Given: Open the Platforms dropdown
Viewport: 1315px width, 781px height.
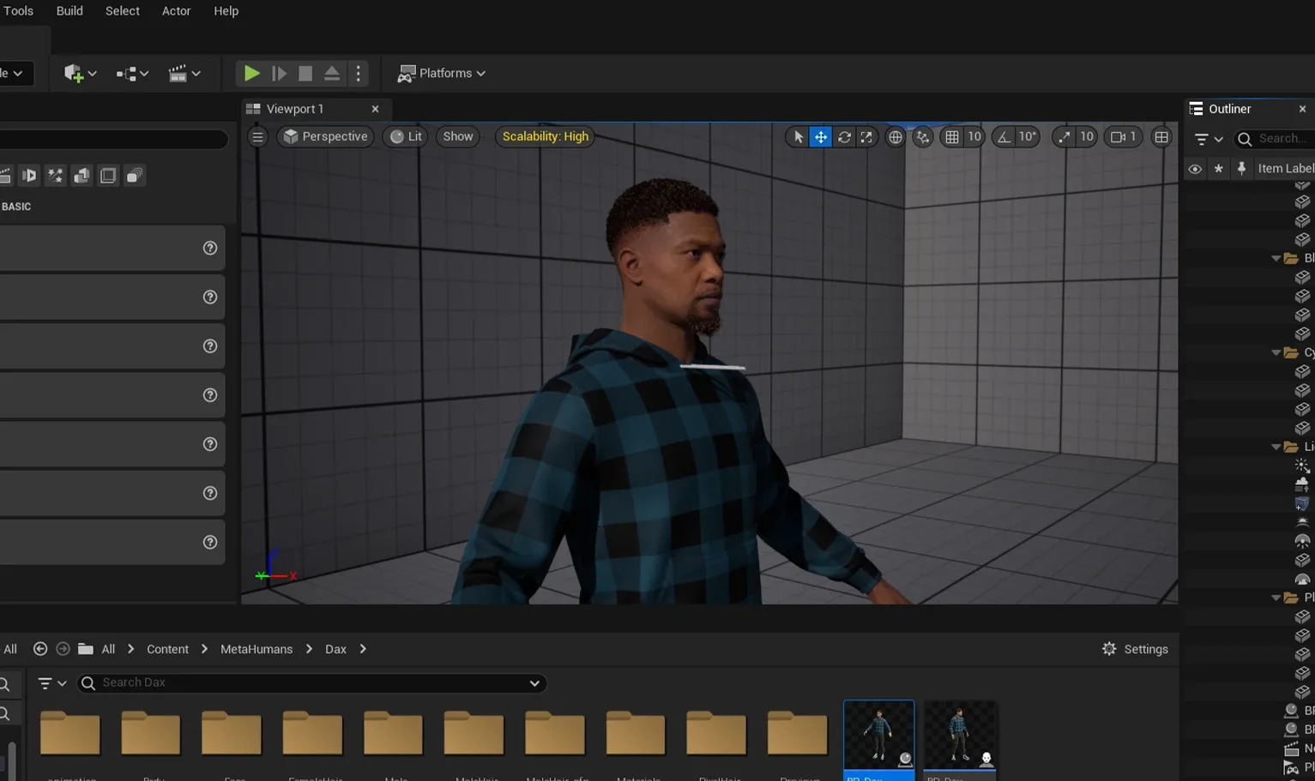Looking at the screenshot, I should point(442,74).
